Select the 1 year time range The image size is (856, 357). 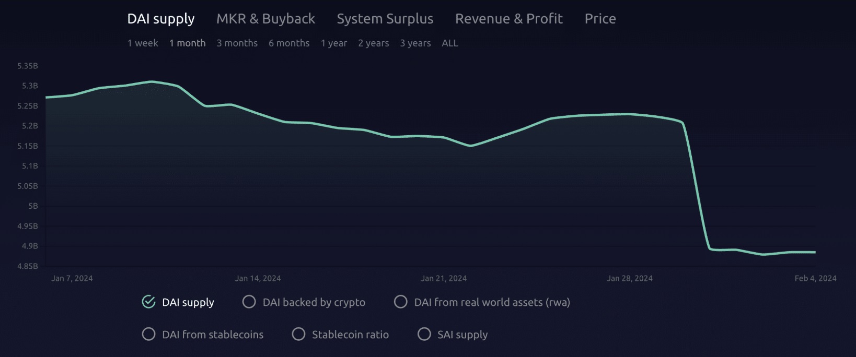(334, 43)
